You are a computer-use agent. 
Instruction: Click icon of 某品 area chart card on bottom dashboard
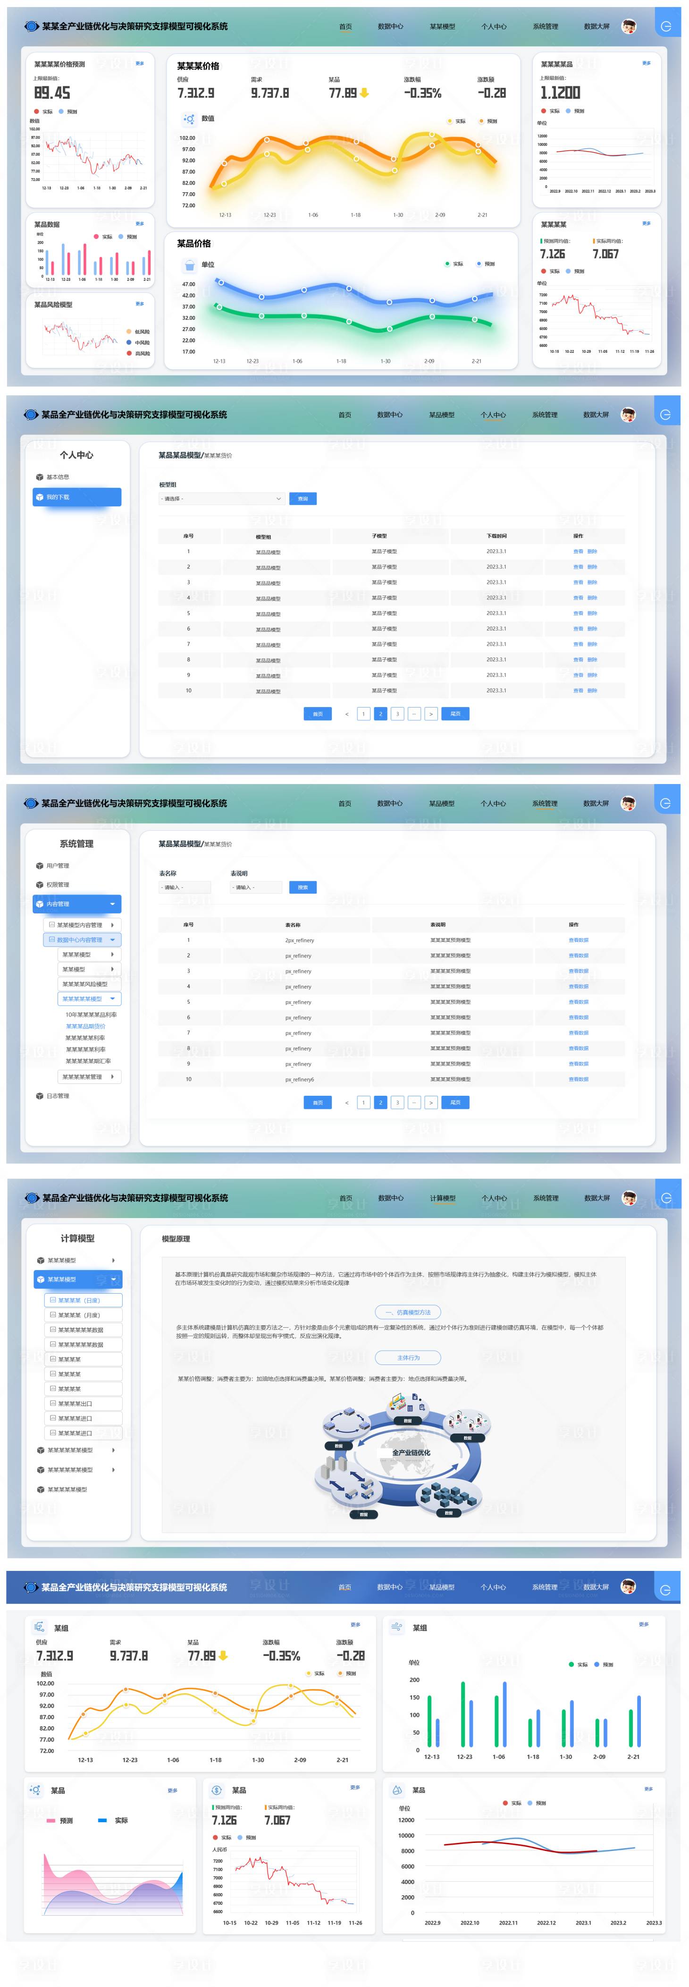[35, 1790]
